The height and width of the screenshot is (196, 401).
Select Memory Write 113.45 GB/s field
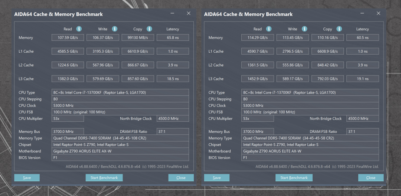293,37
